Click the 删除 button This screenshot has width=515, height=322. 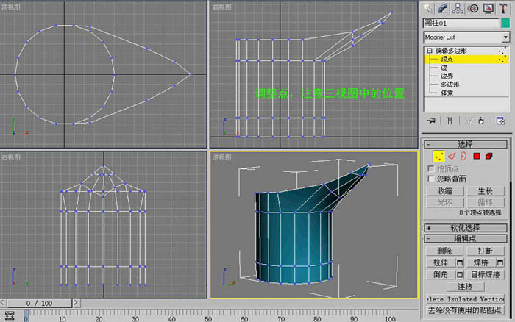(x=444, y=251)
